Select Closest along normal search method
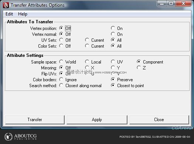The image size is (194, 144). (x=61, y=85)
